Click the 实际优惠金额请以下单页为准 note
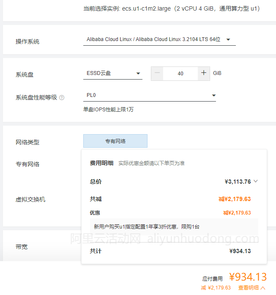This screenshot has height=295, width=276. 151,163
